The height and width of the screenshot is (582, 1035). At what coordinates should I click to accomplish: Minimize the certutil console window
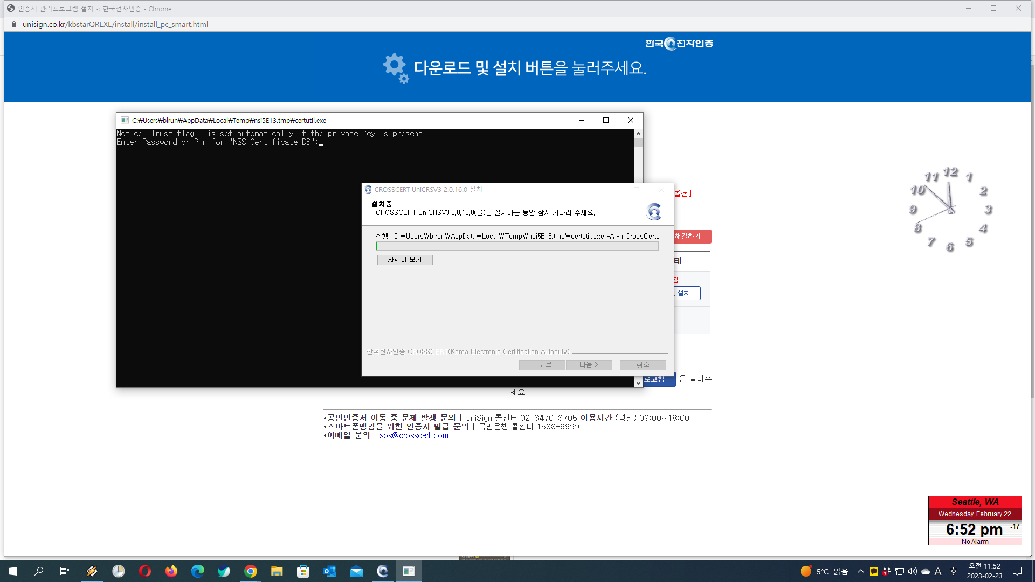click(x=582, y=120)
